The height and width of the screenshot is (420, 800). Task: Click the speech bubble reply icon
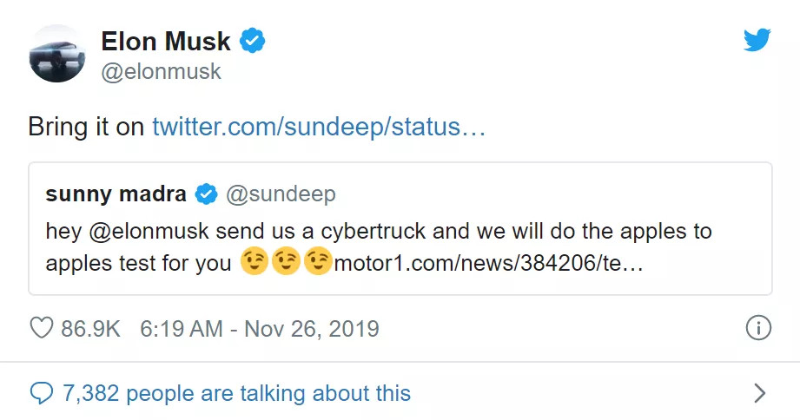tap(42, 393)
